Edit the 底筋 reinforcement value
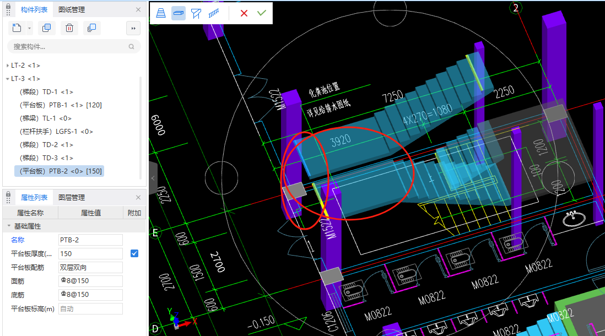 pyautogui.click(x=90, y=295)
